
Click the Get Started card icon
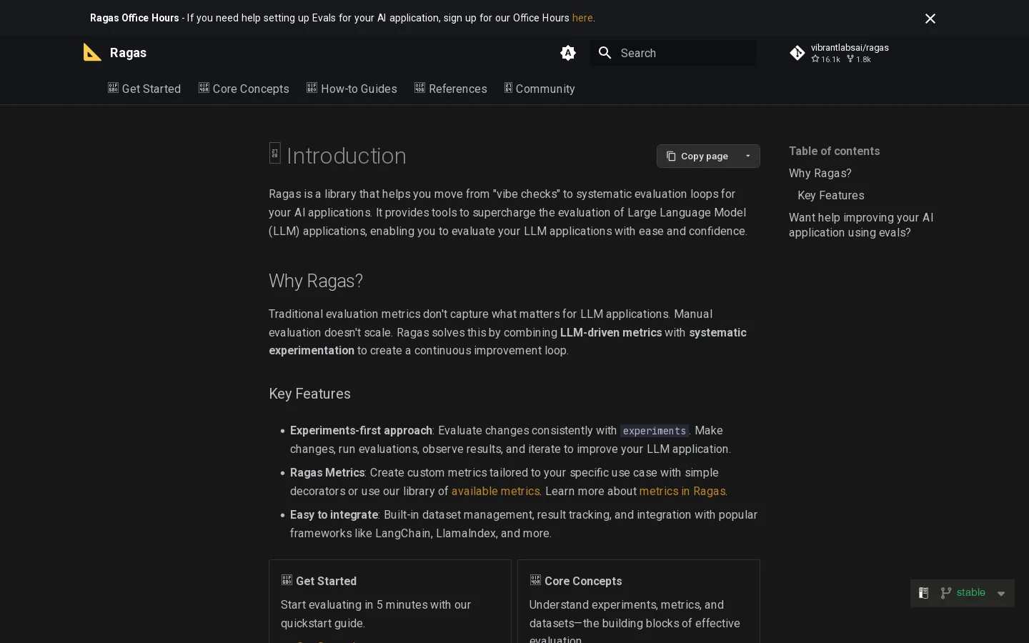[287, 580]
